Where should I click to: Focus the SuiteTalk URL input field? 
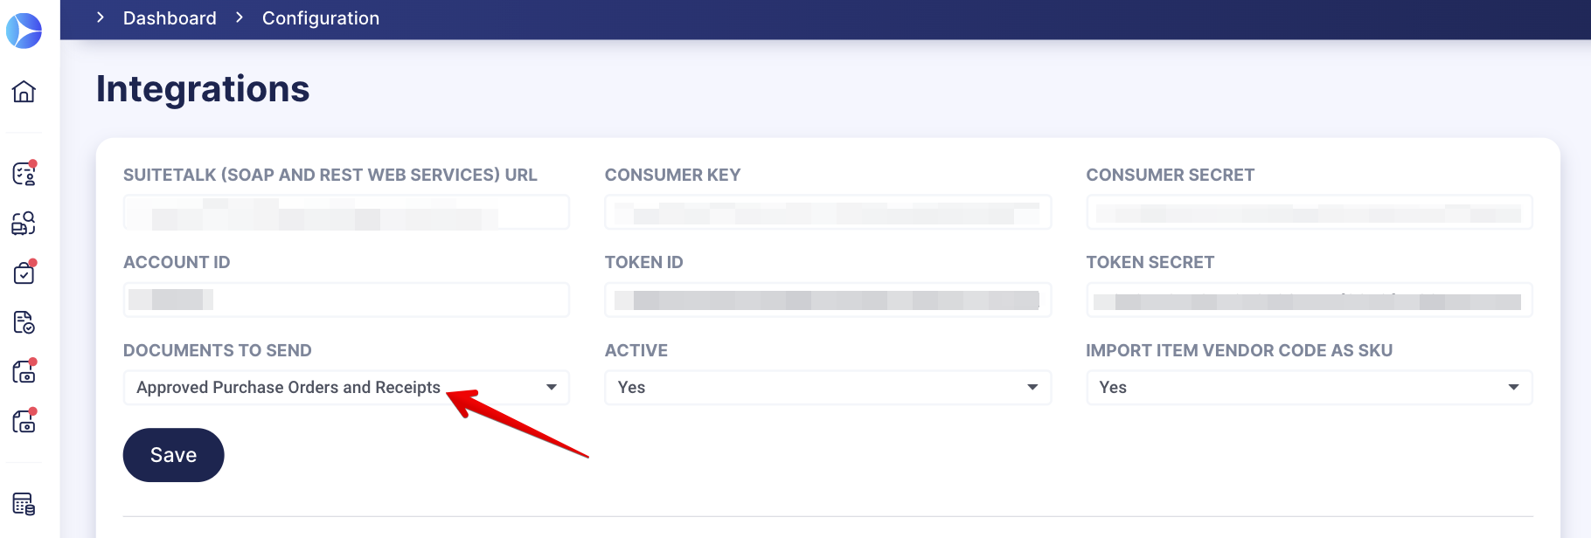(346, 213)
